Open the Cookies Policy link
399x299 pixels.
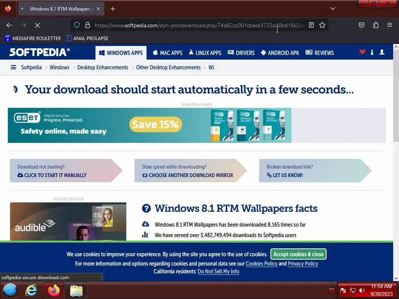point(261,264)
